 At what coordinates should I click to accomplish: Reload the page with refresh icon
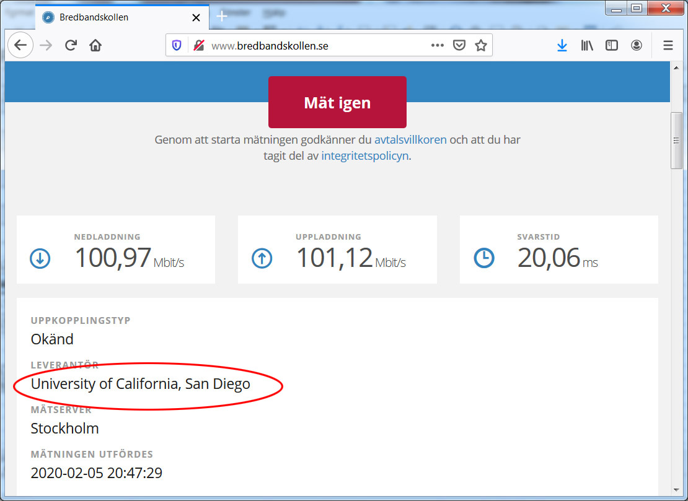click(71, 45)
